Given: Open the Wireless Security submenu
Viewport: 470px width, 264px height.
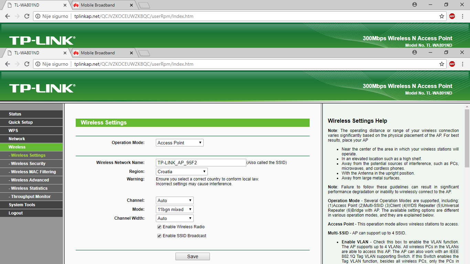Looking at the screenshot, I should click(x=31, y=164).
